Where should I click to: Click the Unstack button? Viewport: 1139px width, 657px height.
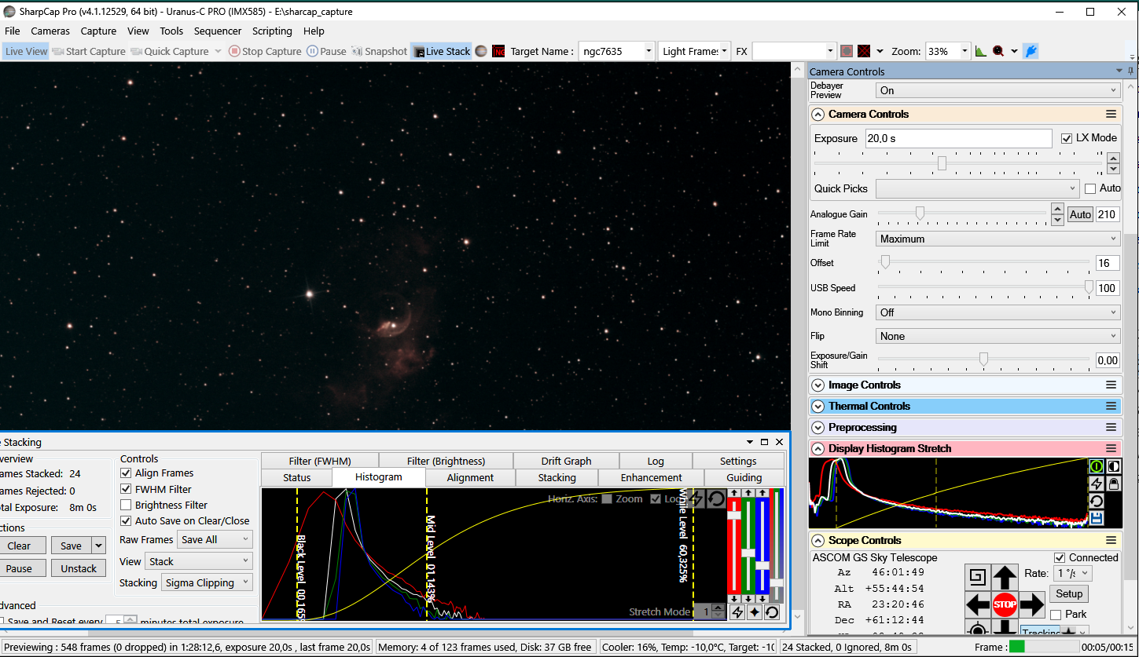pos(79,568)
